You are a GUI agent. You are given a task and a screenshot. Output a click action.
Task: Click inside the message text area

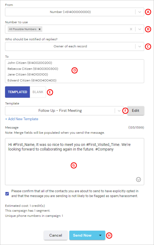pos(75,162)
